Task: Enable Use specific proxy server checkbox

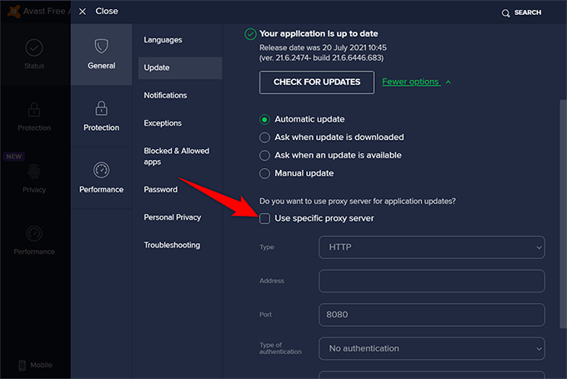Action: tap(265, 218)
